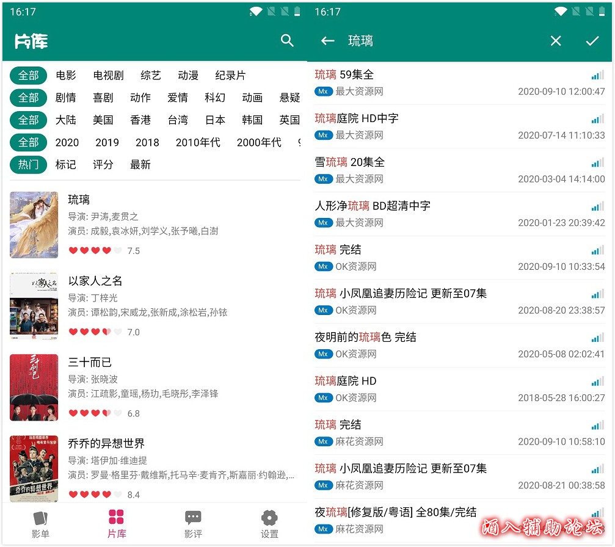Pick the 日本 region filter

[215, 120]
